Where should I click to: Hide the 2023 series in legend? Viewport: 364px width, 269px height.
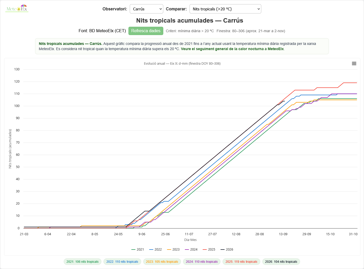(173, 250)
